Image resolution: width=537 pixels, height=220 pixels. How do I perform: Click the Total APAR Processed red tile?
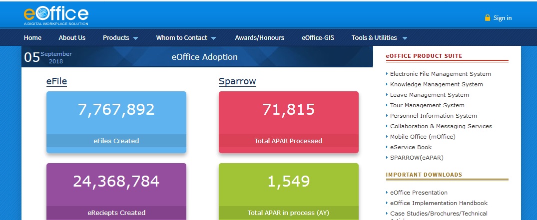288,122
